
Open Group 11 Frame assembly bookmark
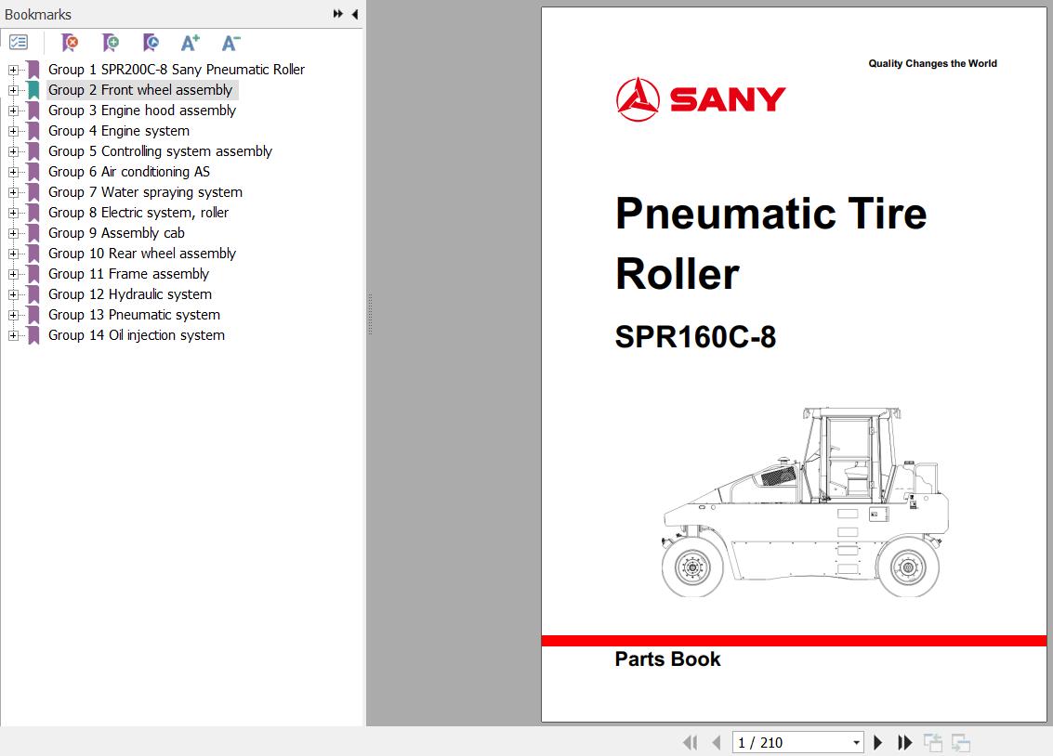(x=128, y=274)
